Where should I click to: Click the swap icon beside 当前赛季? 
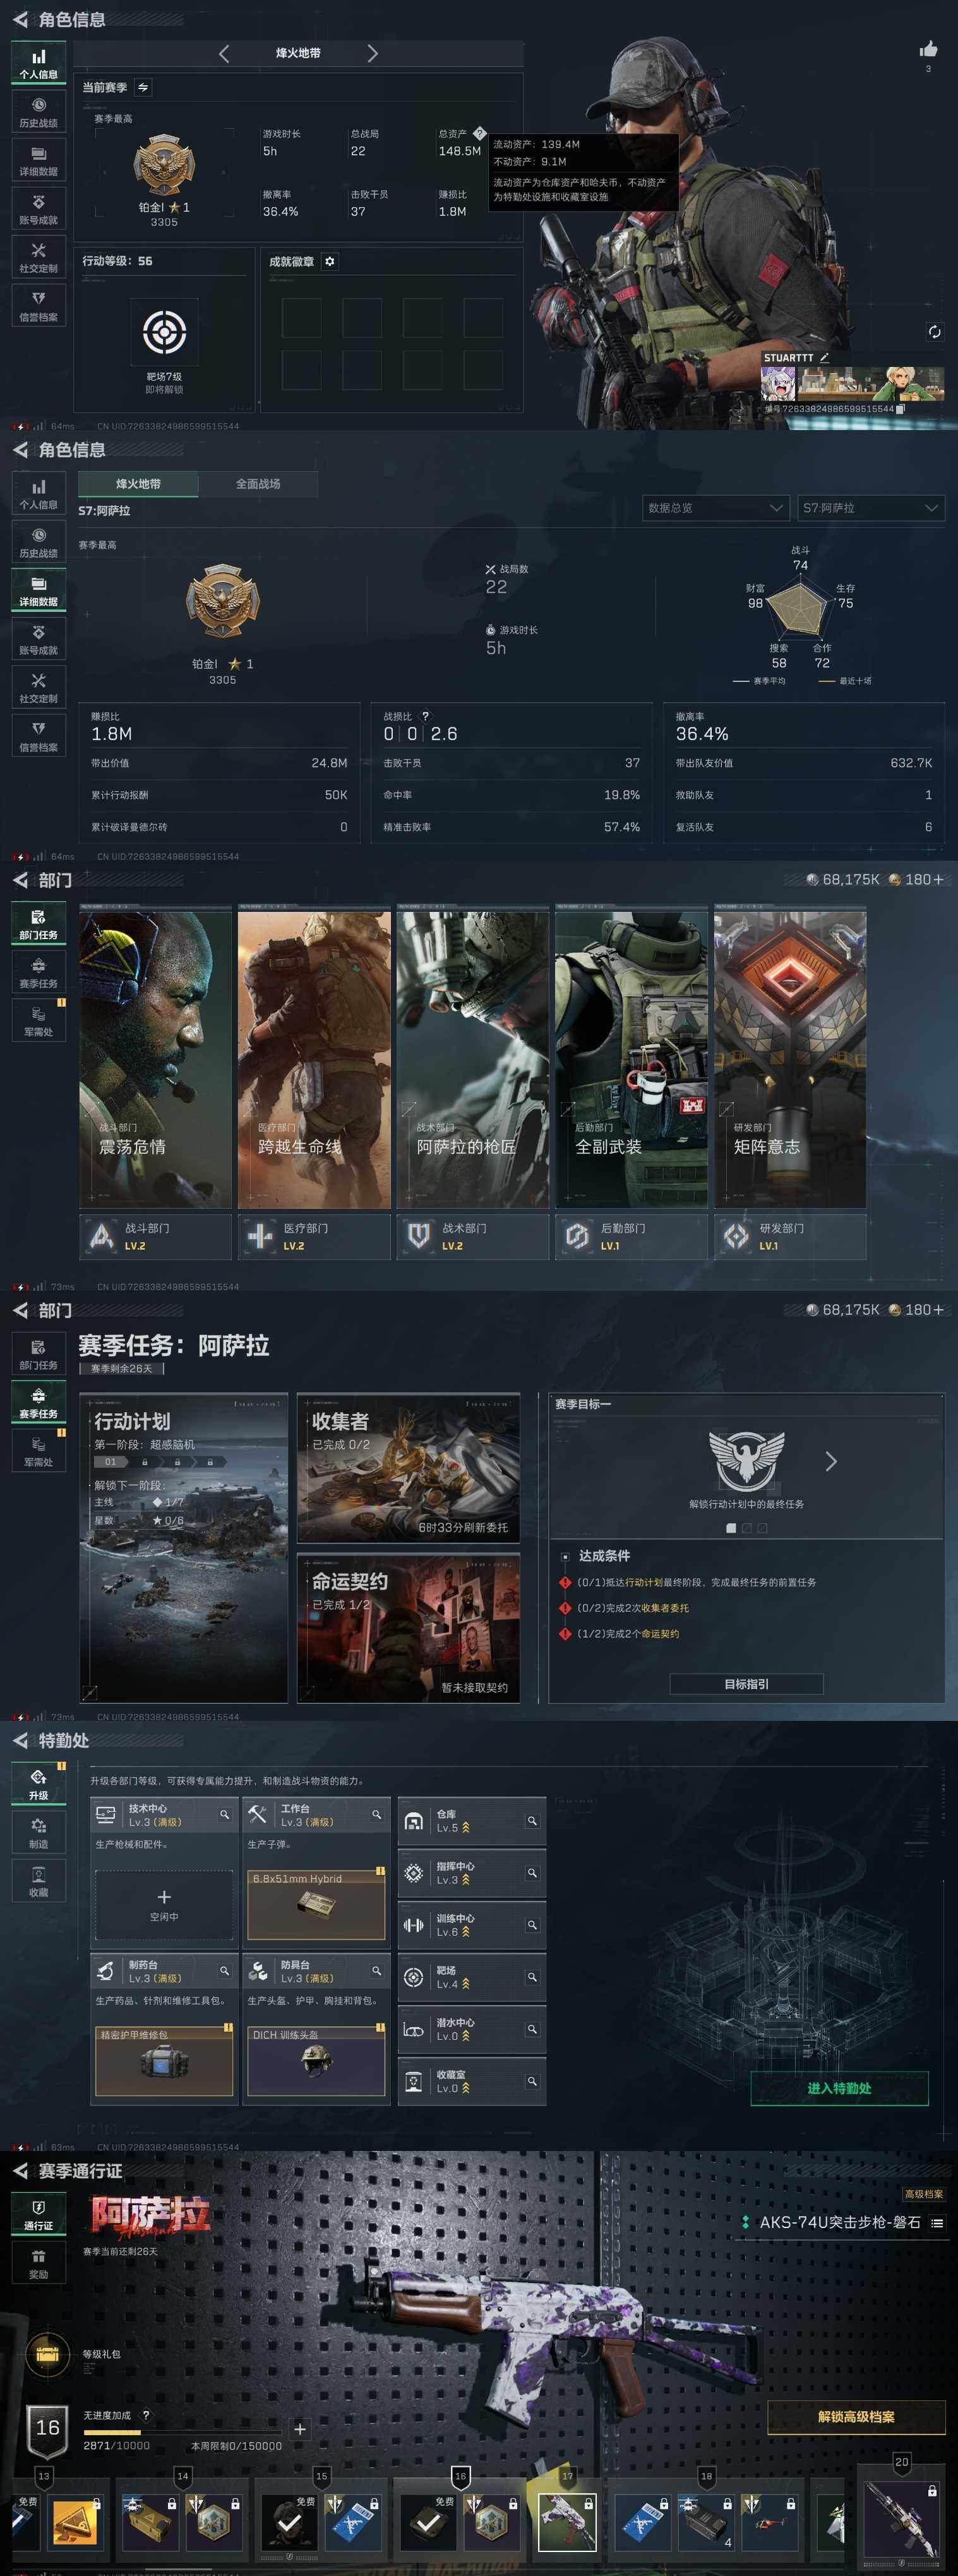coord(143,88)
